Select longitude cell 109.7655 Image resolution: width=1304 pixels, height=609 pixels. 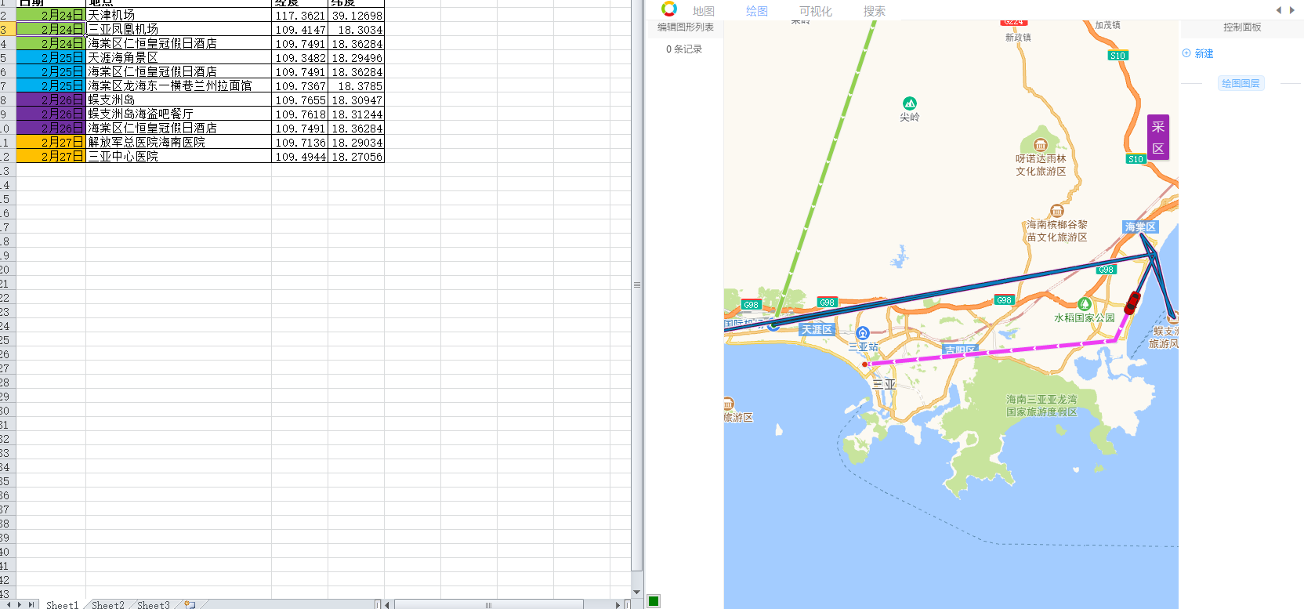299,100
